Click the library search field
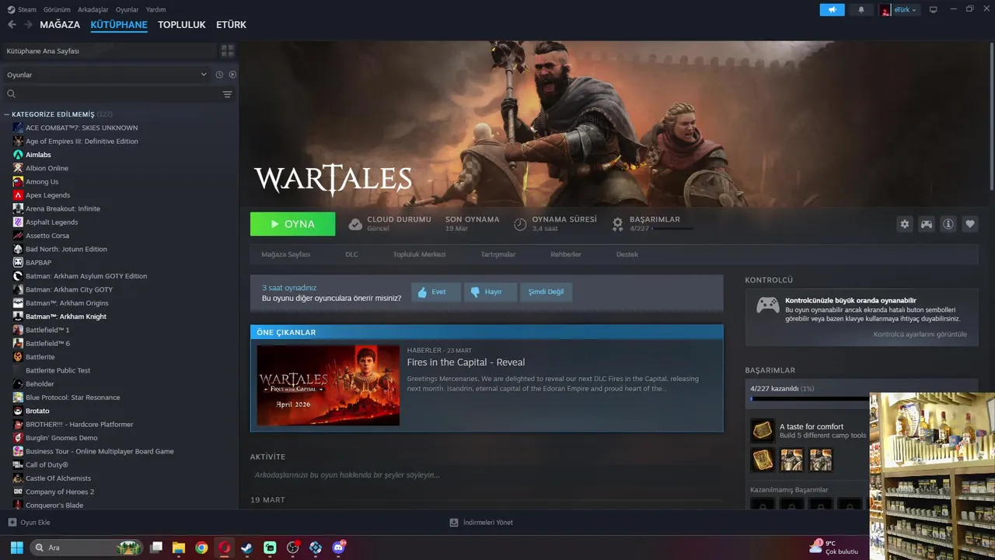995x560 pixels. click(x=109, y=94)
